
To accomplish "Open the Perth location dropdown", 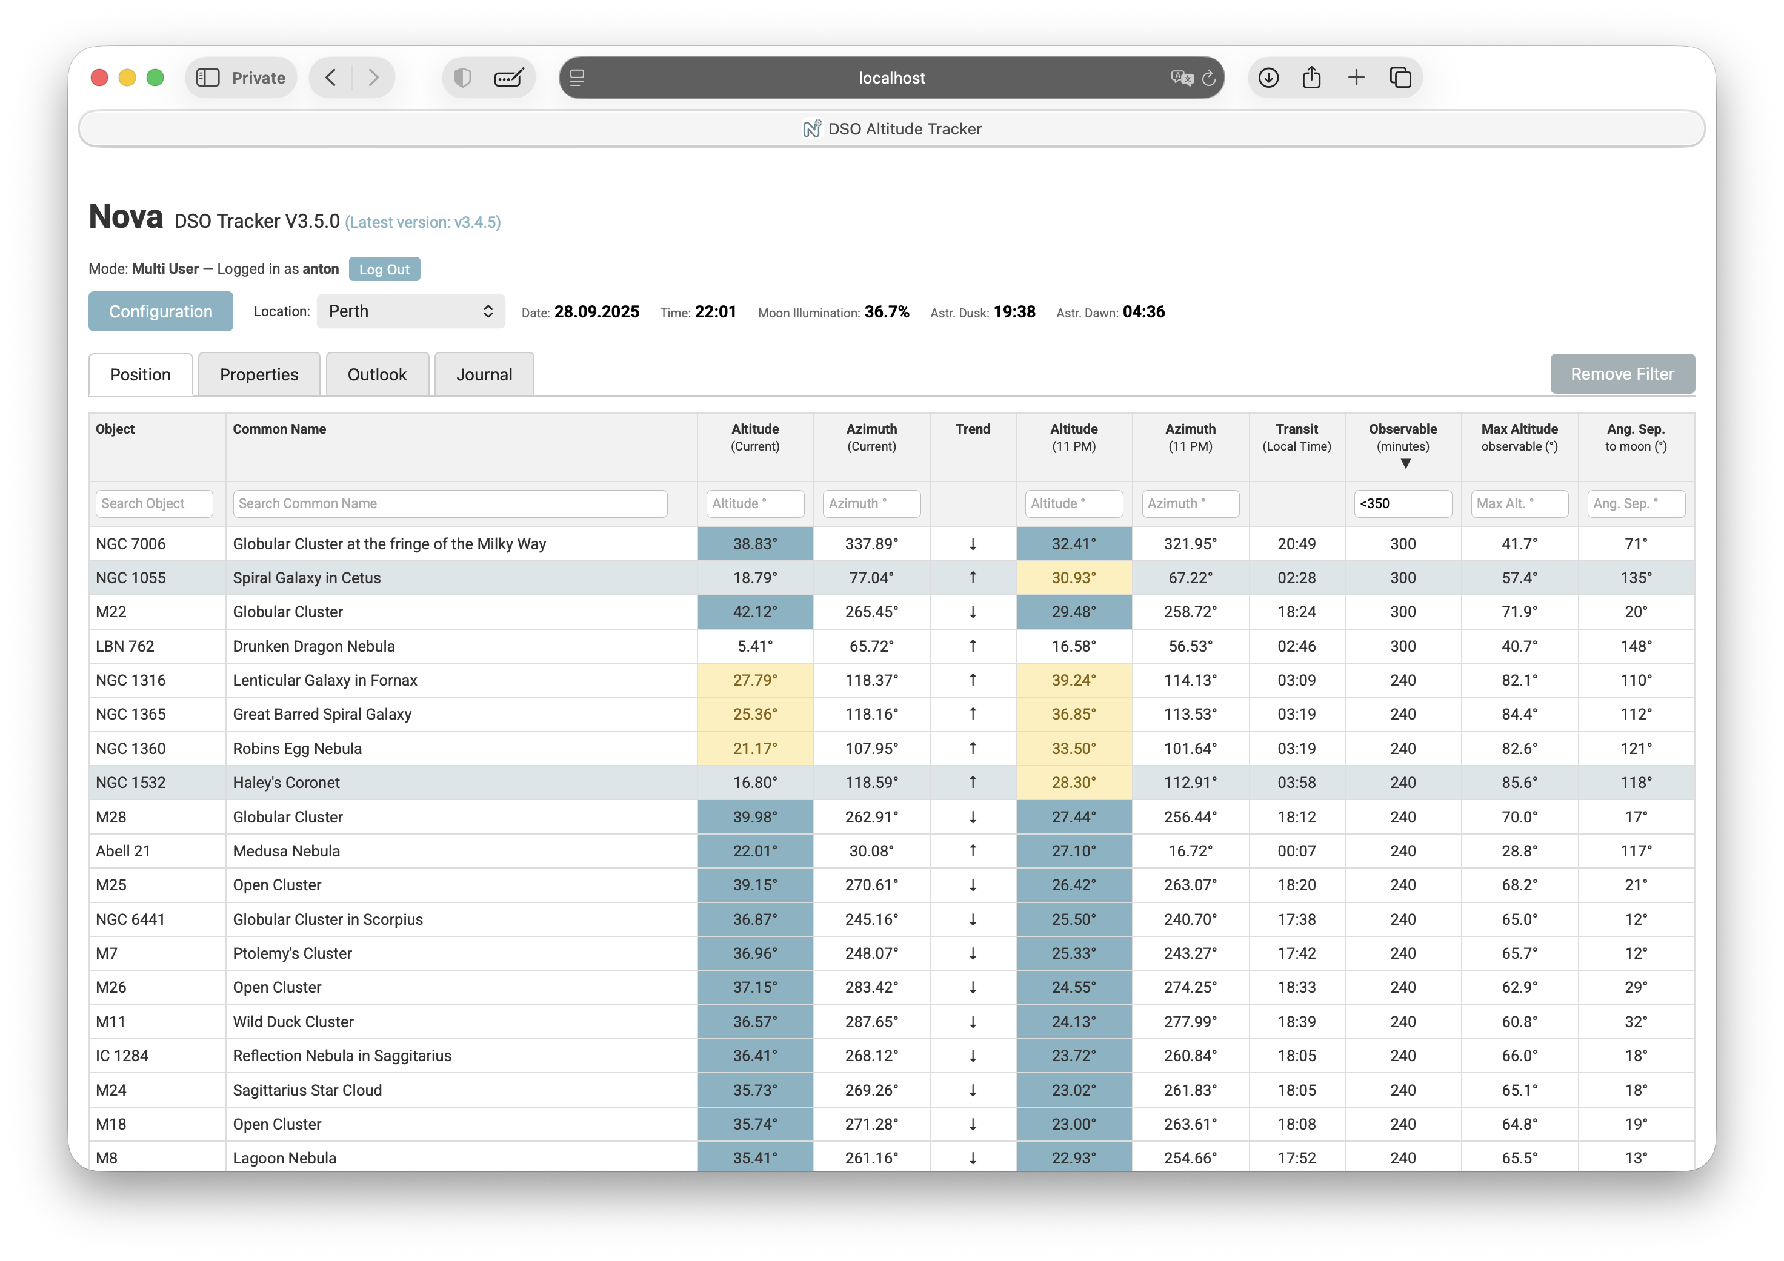I will click(410, 311).
